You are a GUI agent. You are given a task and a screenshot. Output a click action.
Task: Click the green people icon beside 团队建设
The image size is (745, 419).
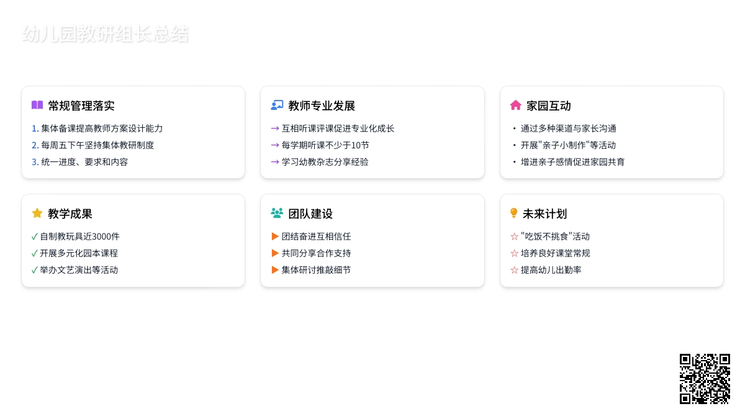[277, 214]
